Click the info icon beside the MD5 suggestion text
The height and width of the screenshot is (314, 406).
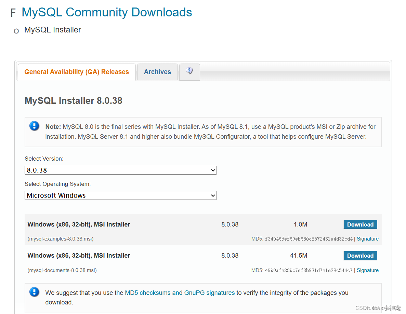pos(34,292)
